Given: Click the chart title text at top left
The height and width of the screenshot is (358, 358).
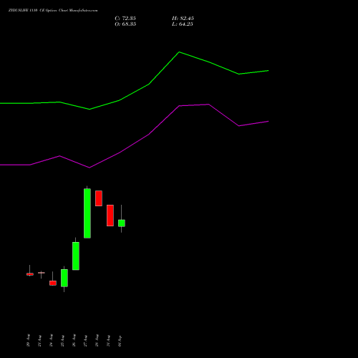Looking at the screenshot, I should click(x=53, y=10).
